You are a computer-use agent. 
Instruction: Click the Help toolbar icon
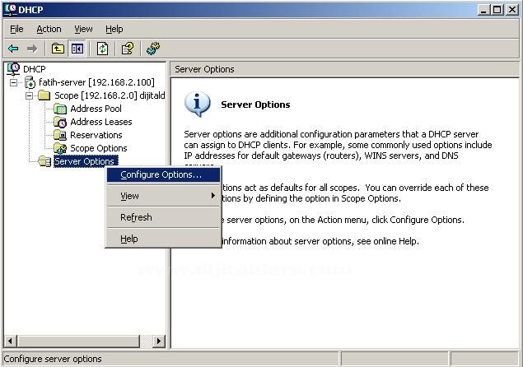(x=128, y=49)
